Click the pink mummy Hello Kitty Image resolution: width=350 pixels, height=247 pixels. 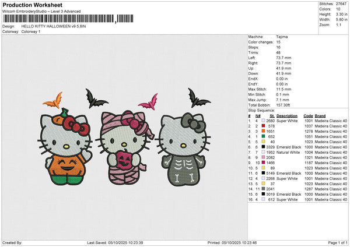click(125, 148)
